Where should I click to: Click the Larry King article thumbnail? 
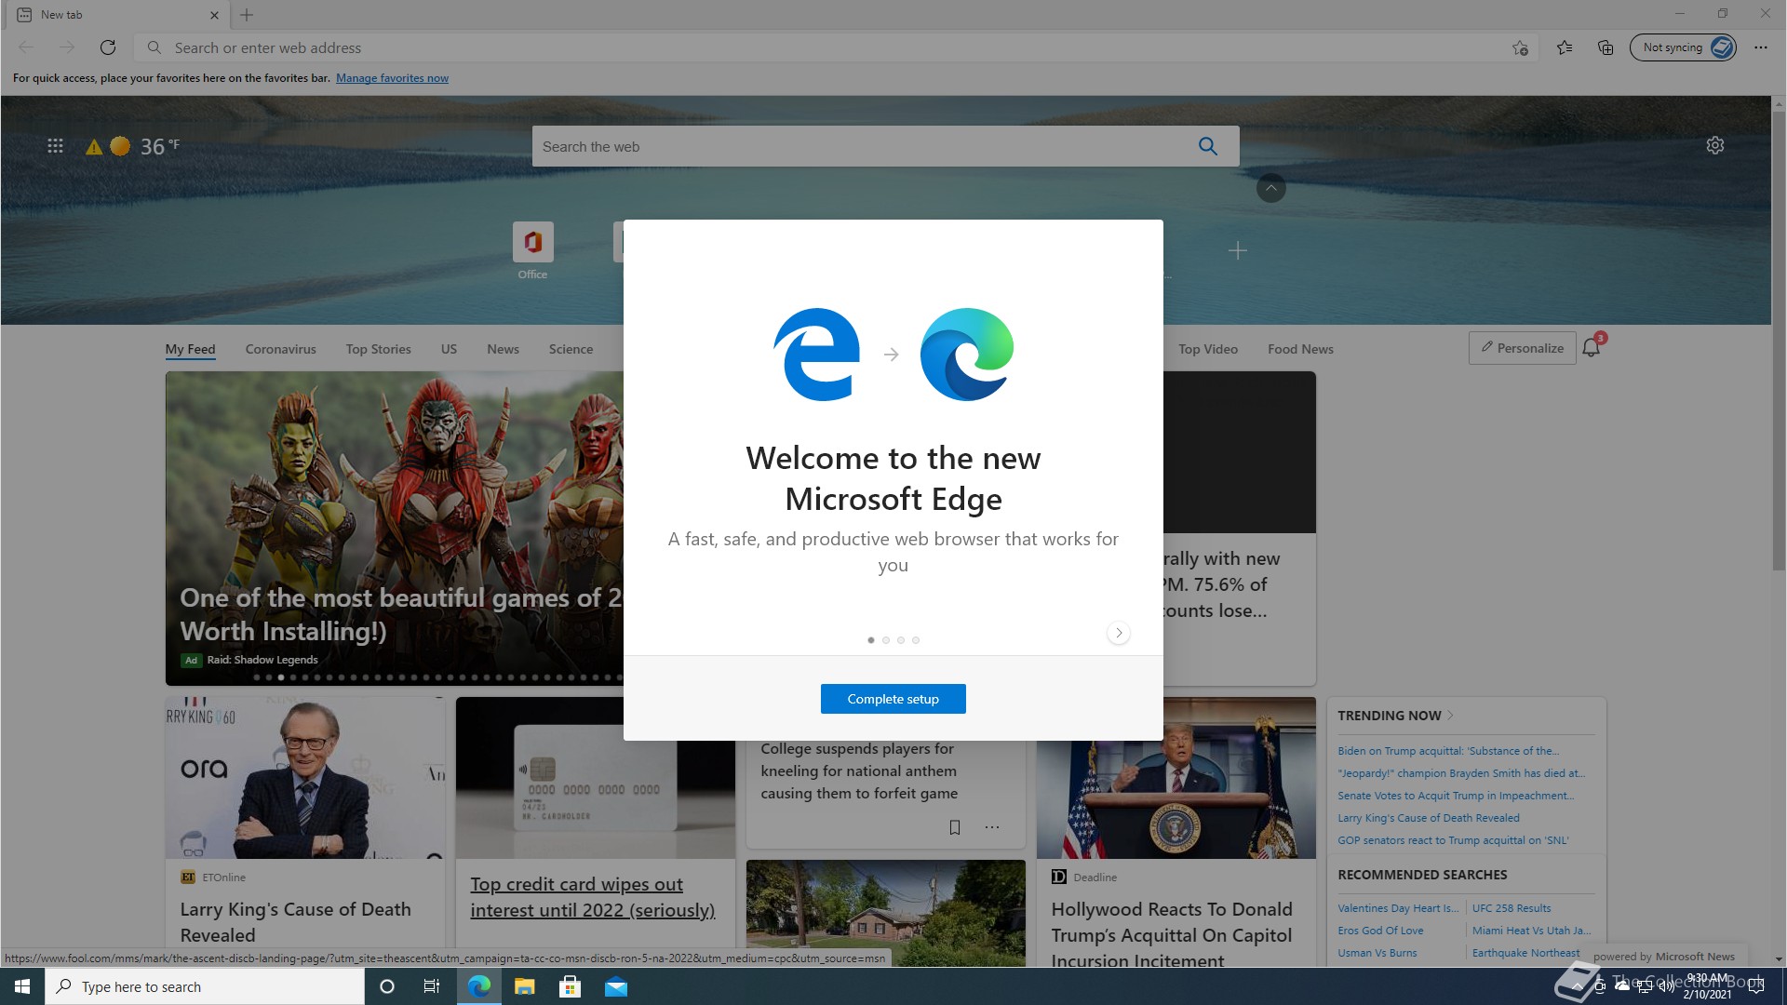(304, 778)
